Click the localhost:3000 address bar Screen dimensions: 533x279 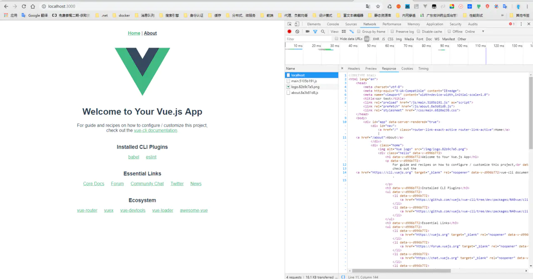(x=200, y=6)
